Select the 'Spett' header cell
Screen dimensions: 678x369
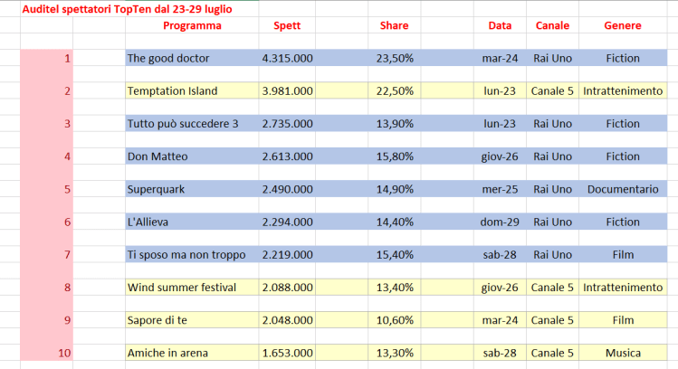coord(287,25)
